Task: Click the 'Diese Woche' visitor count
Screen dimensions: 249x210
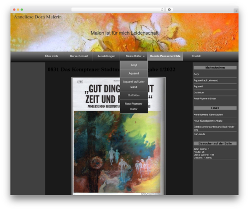Action: pos(204,155)
